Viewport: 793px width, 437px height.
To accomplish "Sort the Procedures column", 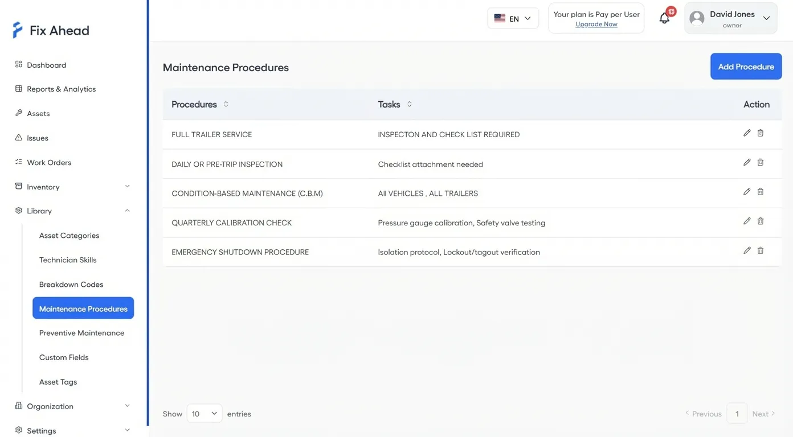I will 226,104.
